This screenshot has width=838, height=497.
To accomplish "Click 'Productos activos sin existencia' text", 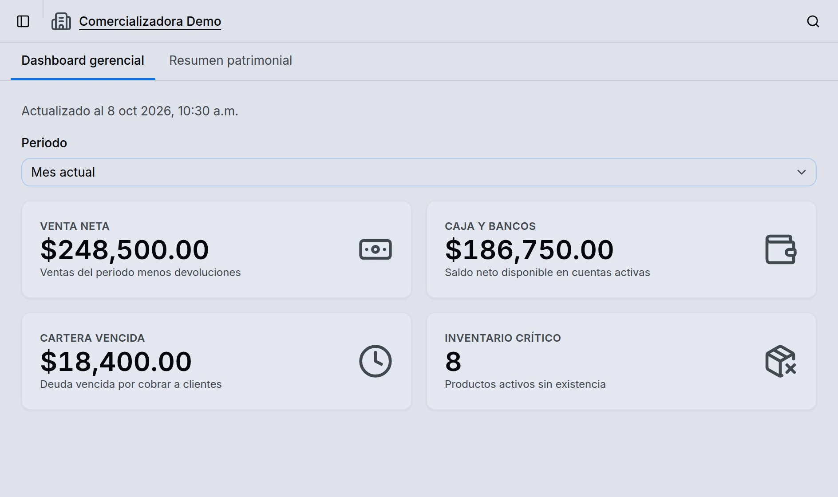I will point(525,384).
